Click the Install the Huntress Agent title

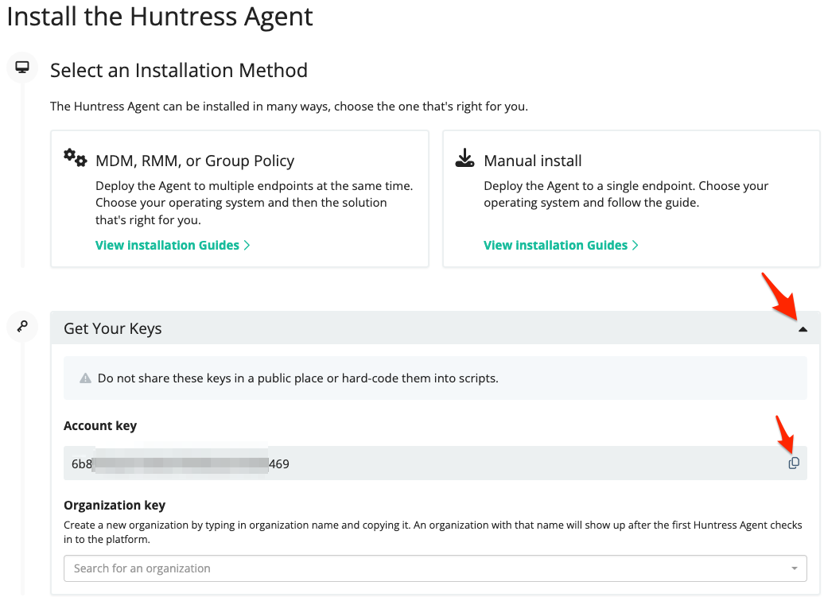160,17
